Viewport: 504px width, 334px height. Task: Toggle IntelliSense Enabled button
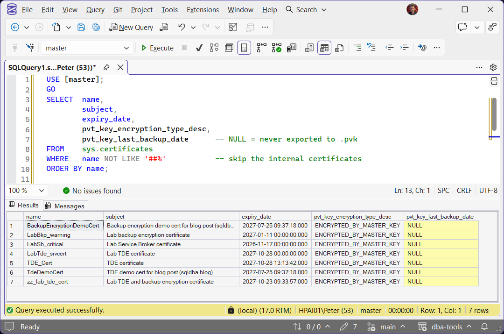(x=244, y=48)
